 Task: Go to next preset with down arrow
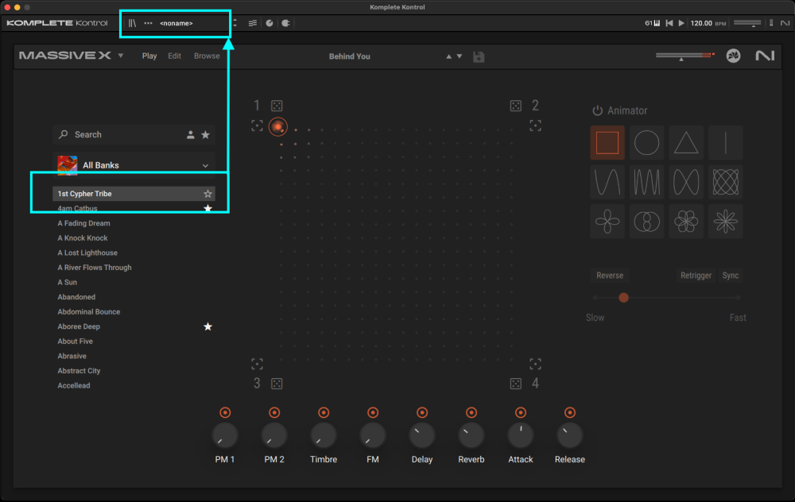tap(460, 56)
